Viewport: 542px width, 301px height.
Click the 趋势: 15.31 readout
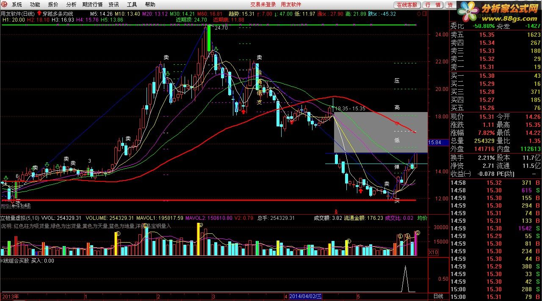[241, 14]
